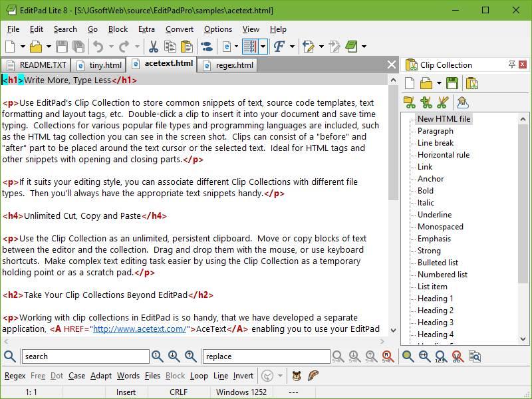Click the Undo arrow icon

coord(98,47)
